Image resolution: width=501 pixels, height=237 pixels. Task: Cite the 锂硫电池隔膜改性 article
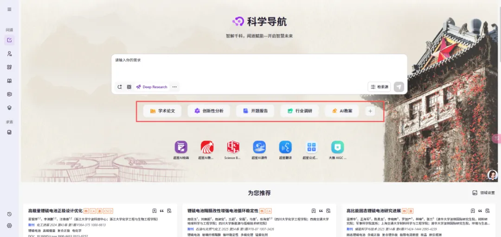click(x=321, y=211)
